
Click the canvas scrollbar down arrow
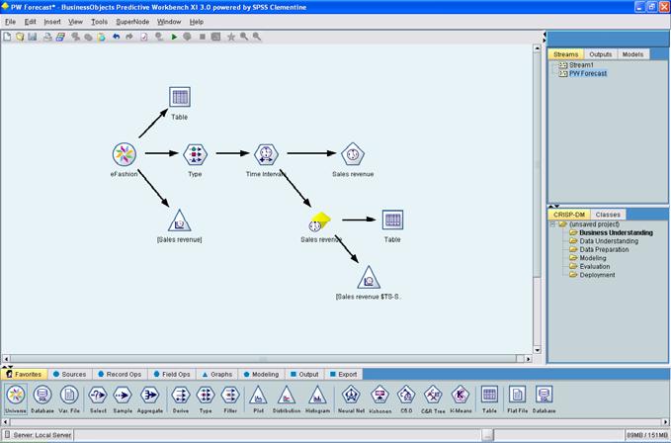537,350
